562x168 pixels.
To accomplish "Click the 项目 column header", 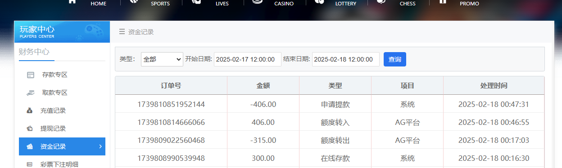I will 407,85.
